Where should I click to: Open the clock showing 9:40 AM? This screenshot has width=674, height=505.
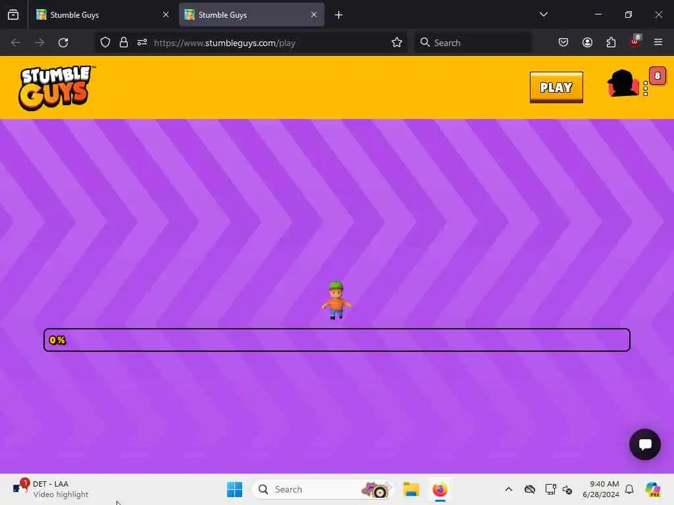pyautogui.click(x=601, y=489)
